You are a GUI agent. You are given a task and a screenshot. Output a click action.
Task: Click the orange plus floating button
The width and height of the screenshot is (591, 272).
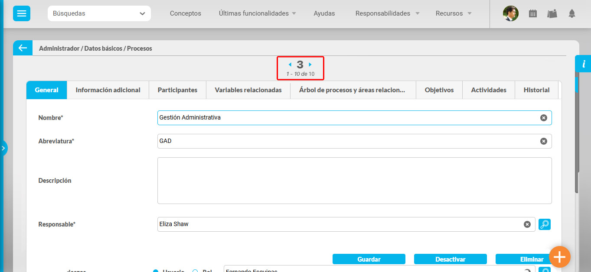(559, 257)
